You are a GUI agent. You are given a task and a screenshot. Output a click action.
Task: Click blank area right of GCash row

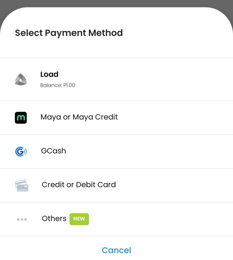pyautogui.click(x=165, y=152)
